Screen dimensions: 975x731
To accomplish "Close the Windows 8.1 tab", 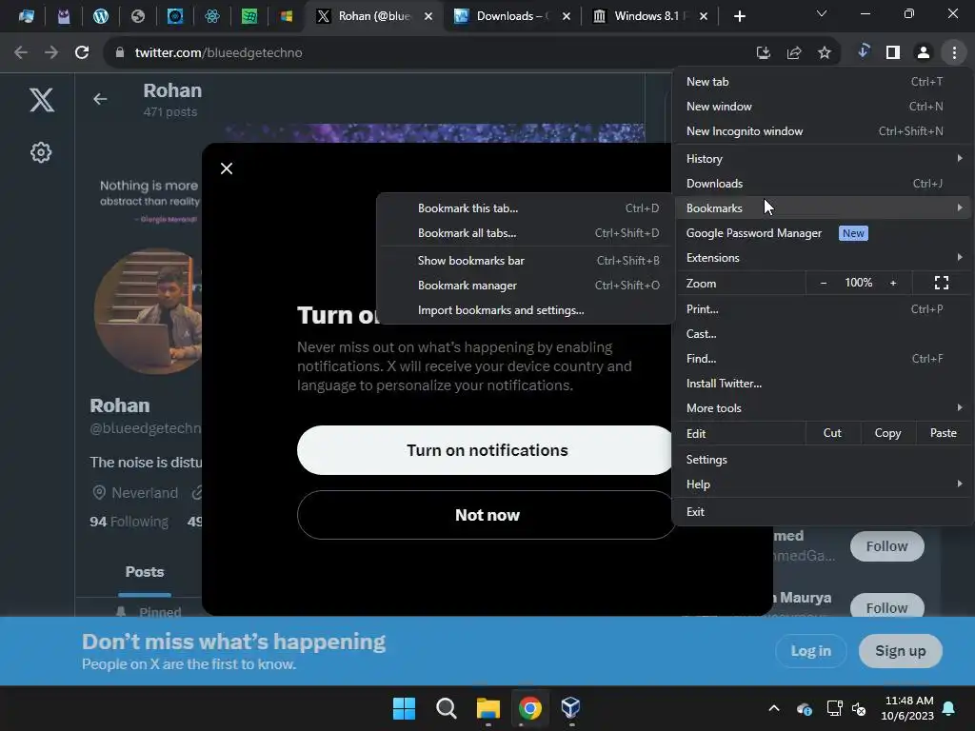I will tap(704, 16).
